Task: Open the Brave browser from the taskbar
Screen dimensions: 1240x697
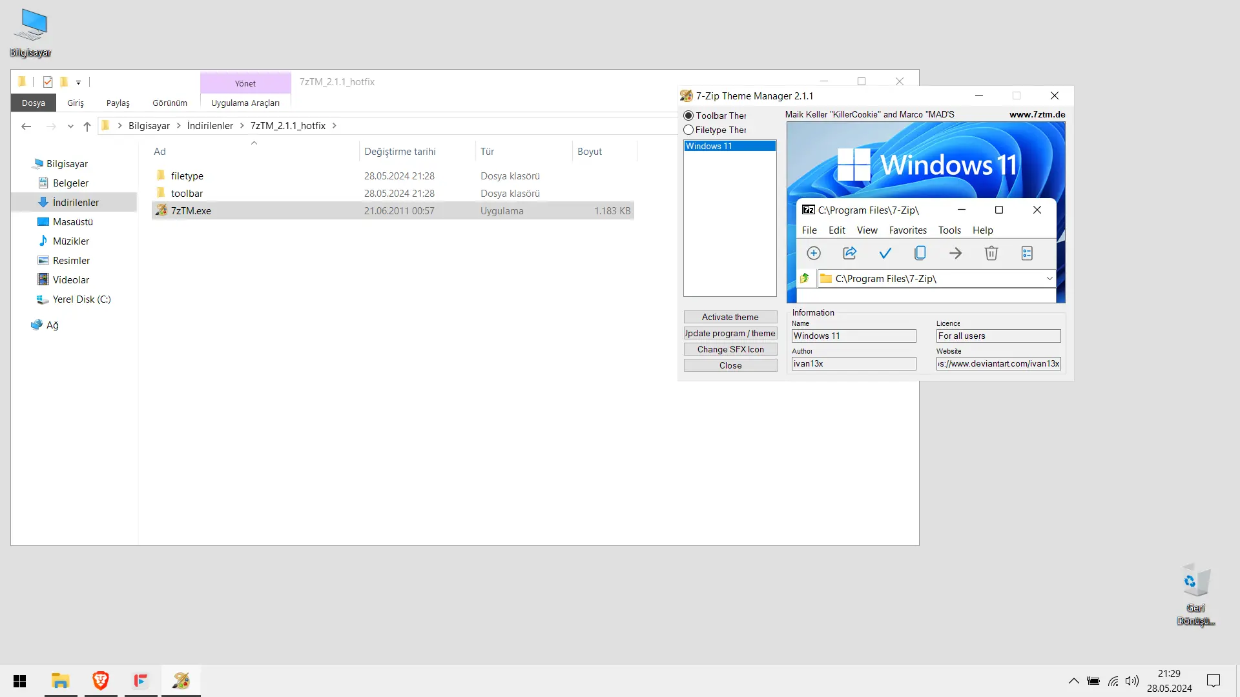Action: [101, 681]
